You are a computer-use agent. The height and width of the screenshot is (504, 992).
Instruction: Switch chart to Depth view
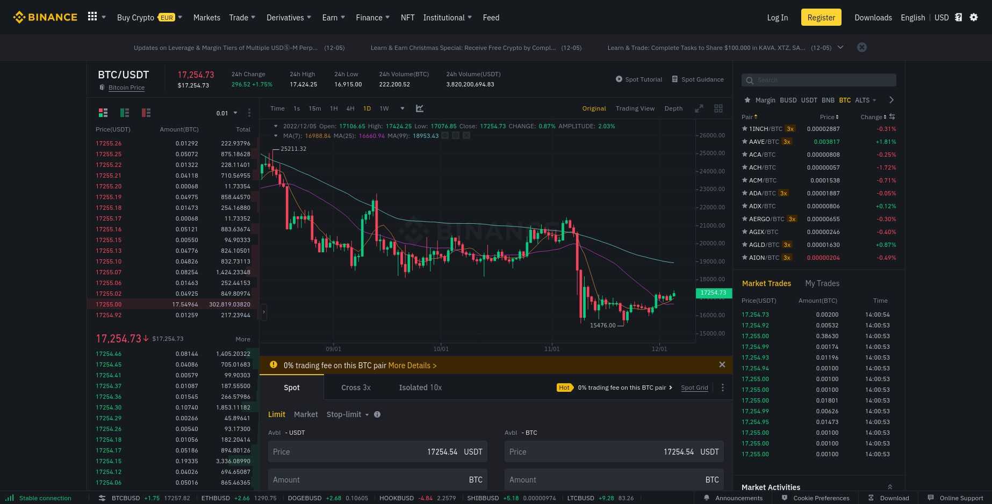pos(673,108)
